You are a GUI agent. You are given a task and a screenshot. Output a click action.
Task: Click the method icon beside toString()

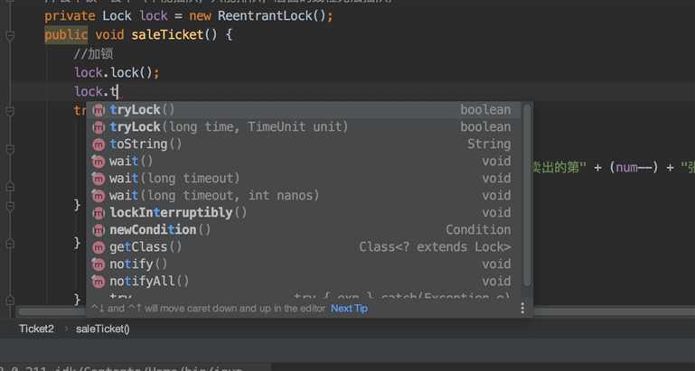pyautogui.click(x=99, y=144)
